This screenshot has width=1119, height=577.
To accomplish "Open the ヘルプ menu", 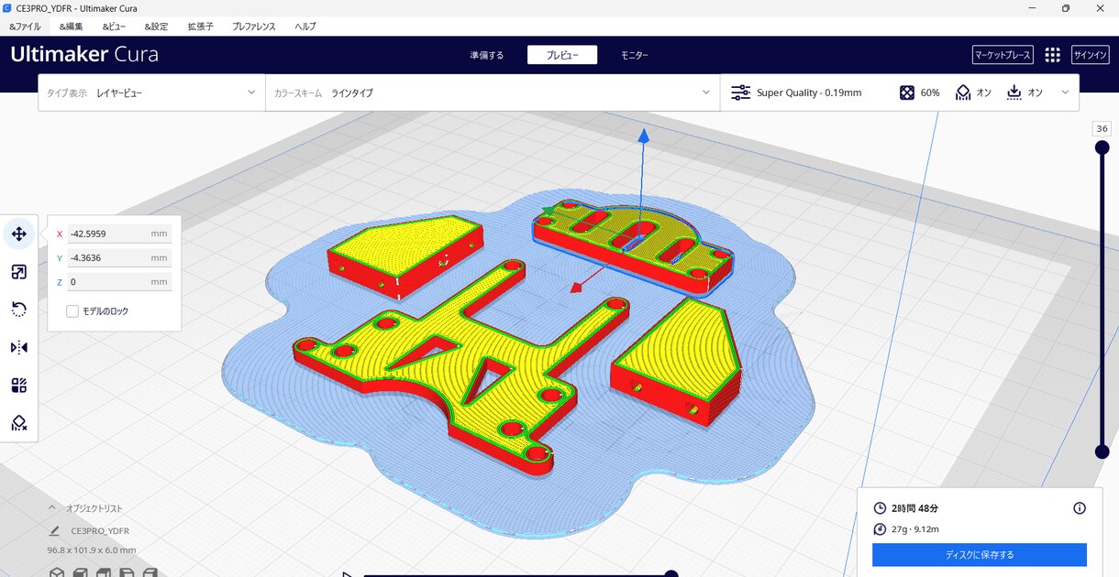I will pos(305,27).
